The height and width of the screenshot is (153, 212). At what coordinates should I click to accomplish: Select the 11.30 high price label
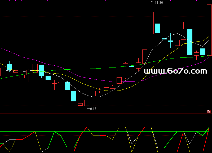click(x=159, y=3)
